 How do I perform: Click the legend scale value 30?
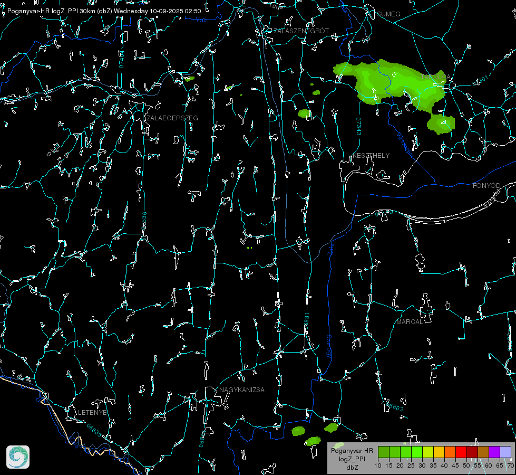422,465
